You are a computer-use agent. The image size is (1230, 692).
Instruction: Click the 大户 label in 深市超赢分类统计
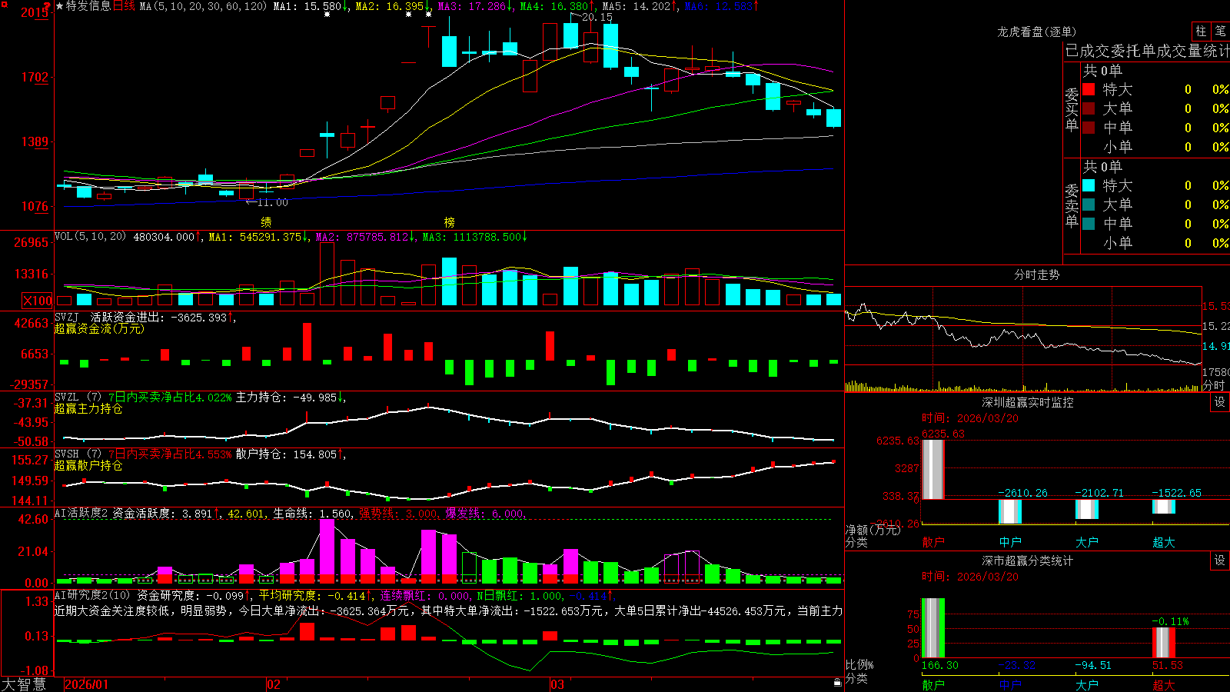pos(1087,685)
